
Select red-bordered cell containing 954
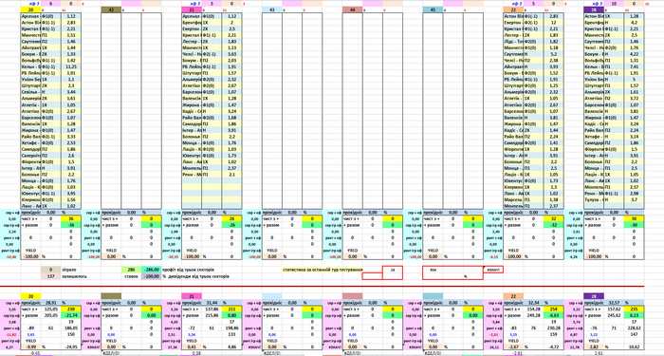coord(452,270)
